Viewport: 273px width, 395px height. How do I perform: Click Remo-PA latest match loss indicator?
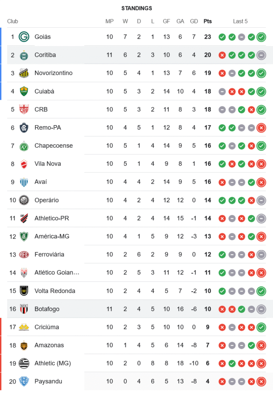[x=261, y=128]
